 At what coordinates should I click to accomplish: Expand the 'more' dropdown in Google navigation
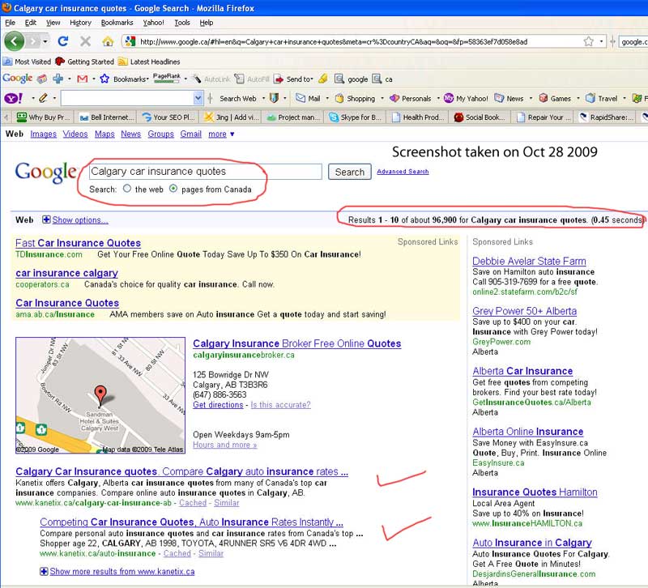tap(221, 134)
